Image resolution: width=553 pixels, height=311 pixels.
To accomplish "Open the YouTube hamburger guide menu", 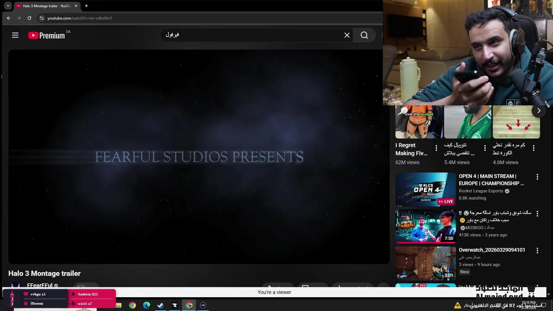I will pos(15,35).
